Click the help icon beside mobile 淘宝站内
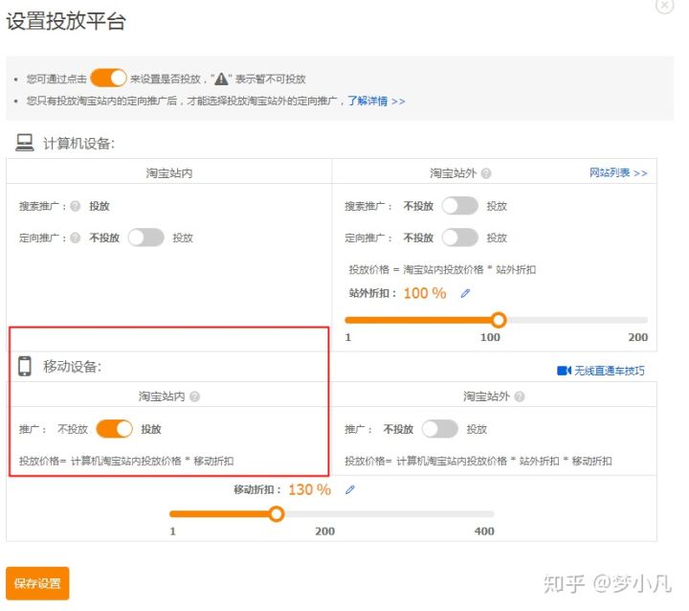The height and width of the screenshot is (611, 689). point(195,396)
